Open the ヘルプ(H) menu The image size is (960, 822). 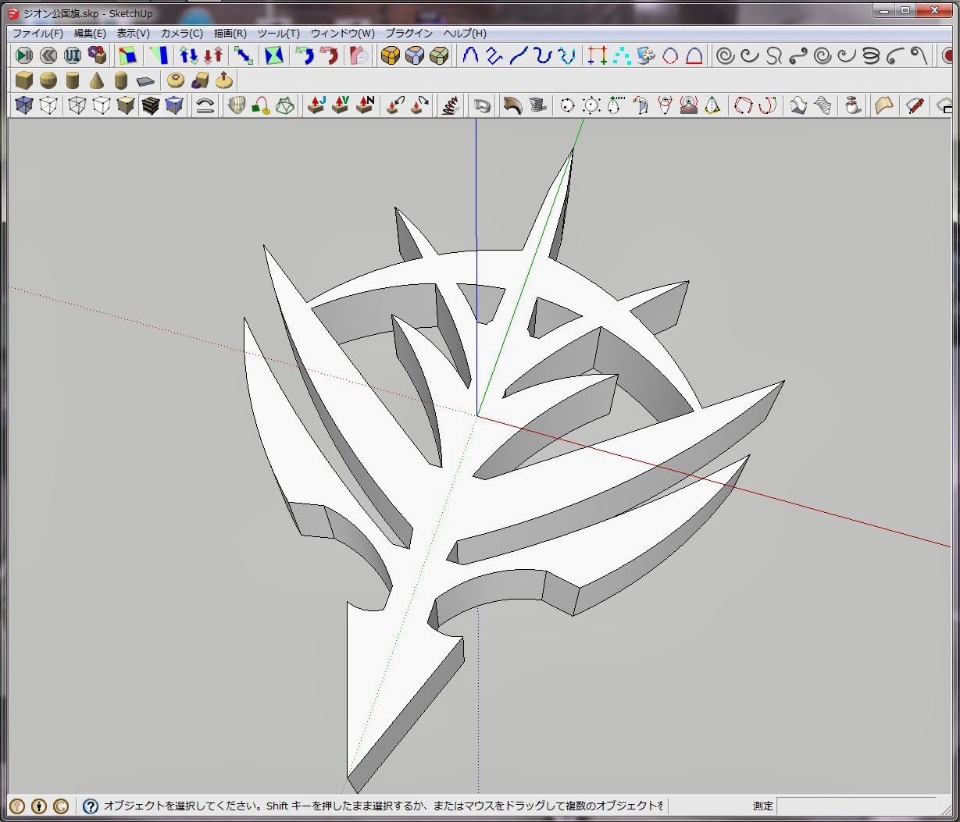click(x=465, y=34)
